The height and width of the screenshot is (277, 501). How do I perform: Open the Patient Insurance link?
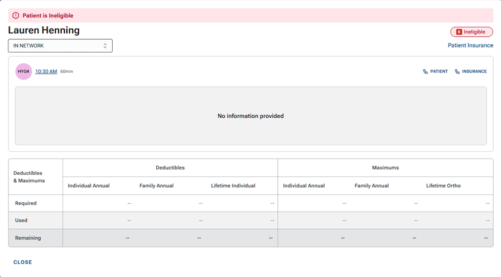[470, 45]
